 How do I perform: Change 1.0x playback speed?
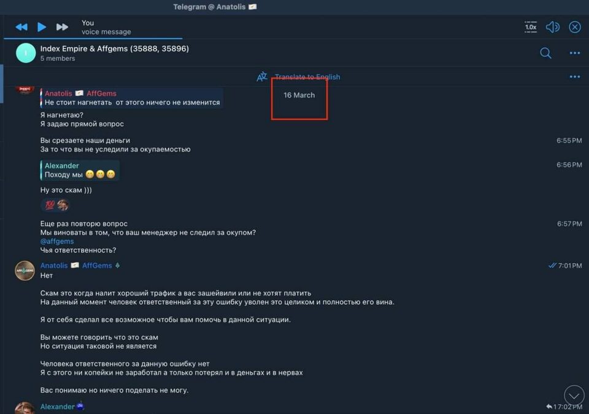[530, 27]
